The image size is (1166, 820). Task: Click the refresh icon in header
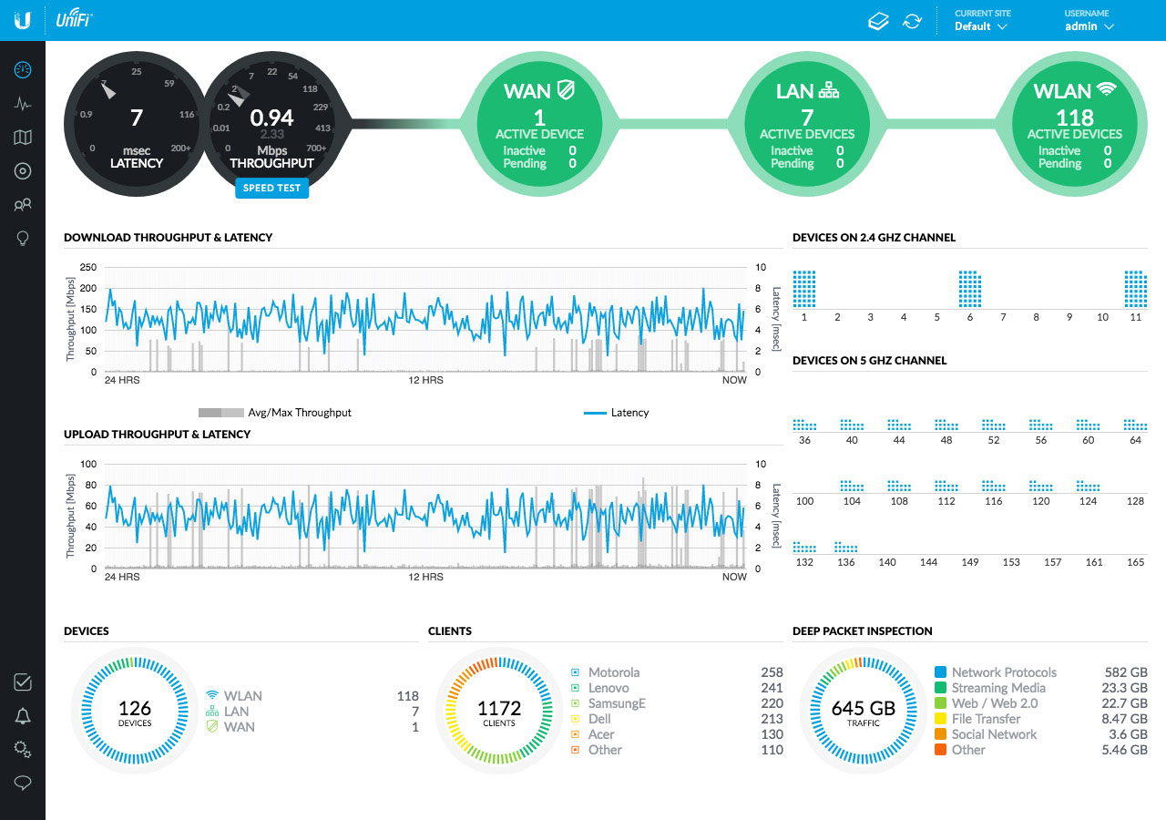click(912, 21)
